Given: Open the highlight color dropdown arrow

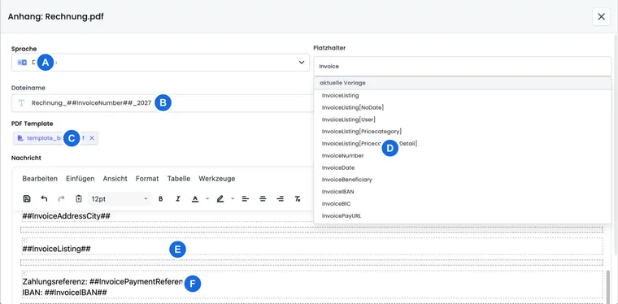Looking at the screenshot, I should (233, 199).
